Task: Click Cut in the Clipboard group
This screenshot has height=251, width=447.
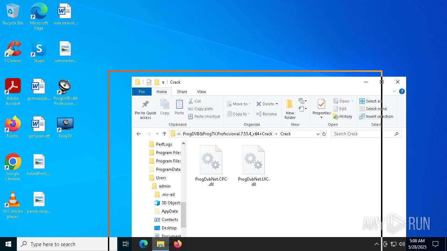Action: tap(195, 101)
